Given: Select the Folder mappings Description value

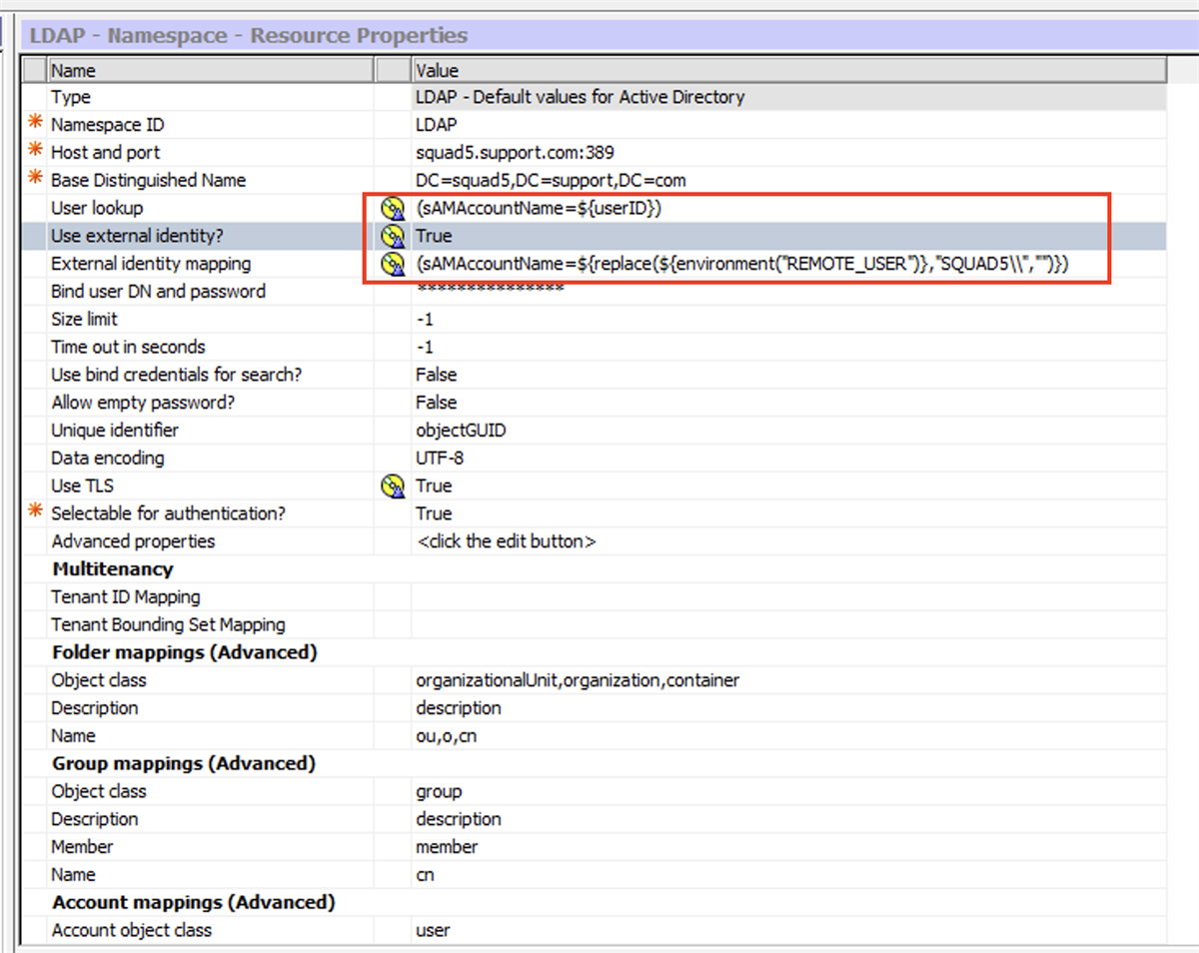Looking at the screenshot, I should (459, 708).
